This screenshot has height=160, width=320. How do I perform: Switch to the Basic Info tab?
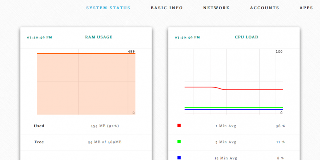point(167,8)
